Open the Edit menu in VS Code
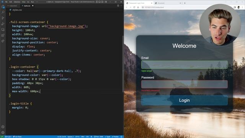The height and width of the screenshot is (138, 245). (10, 2)
